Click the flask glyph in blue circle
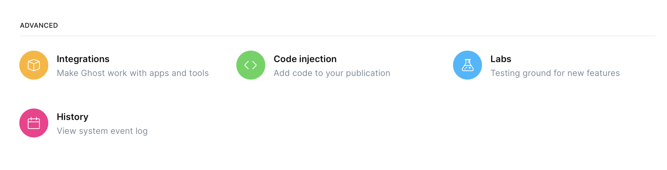This screenshot has width=667, height=170. (468, 65)
